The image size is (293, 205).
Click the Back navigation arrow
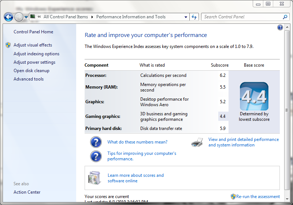tap(8, 17)
